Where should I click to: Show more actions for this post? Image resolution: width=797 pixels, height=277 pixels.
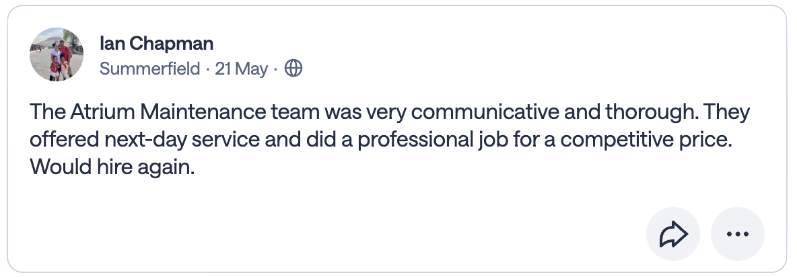(x=738, y=234)
